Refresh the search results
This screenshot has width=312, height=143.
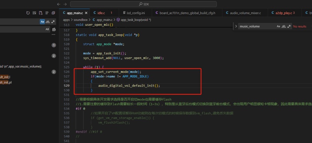tap(28, 13)
